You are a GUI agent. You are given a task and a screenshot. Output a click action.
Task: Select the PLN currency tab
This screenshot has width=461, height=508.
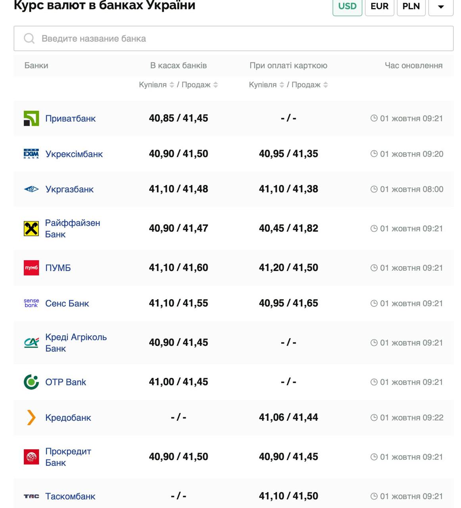(x=411, y=7)
